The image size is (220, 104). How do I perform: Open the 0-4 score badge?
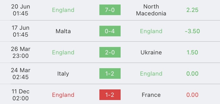[110, 31]
